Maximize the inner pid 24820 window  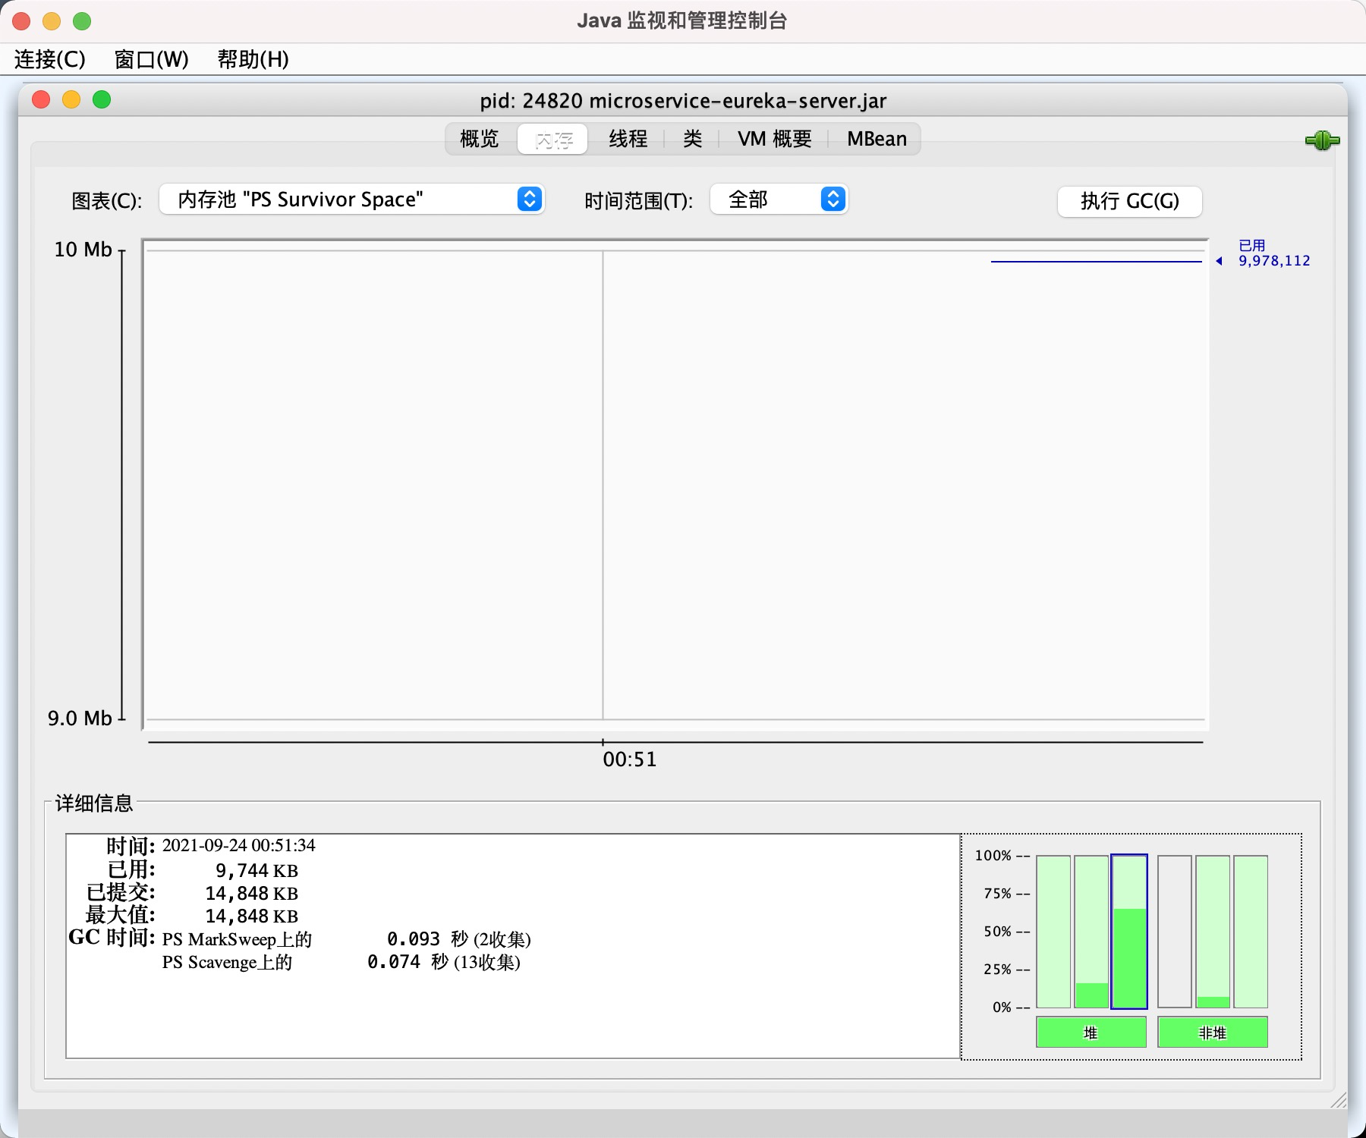point(102,99)
